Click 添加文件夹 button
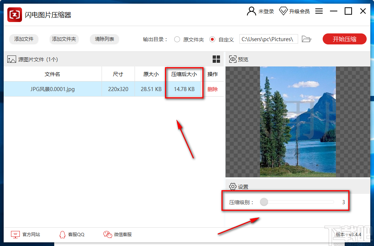Viewport: 374px width, 246px height. click(x=64, y=39)
